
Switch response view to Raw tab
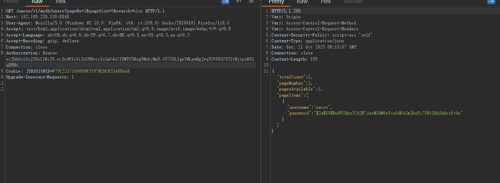pos(302,2)
